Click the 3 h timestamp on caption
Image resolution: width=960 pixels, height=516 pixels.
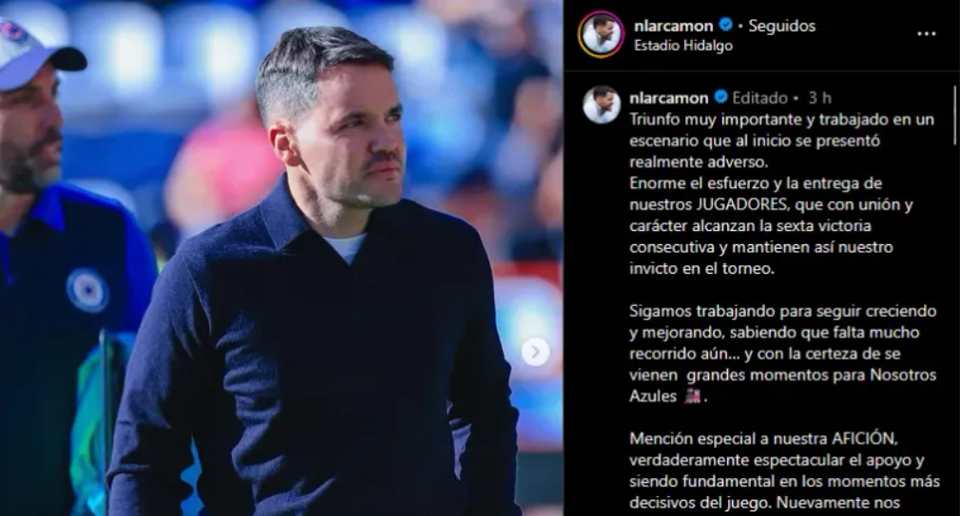point(819,98)
